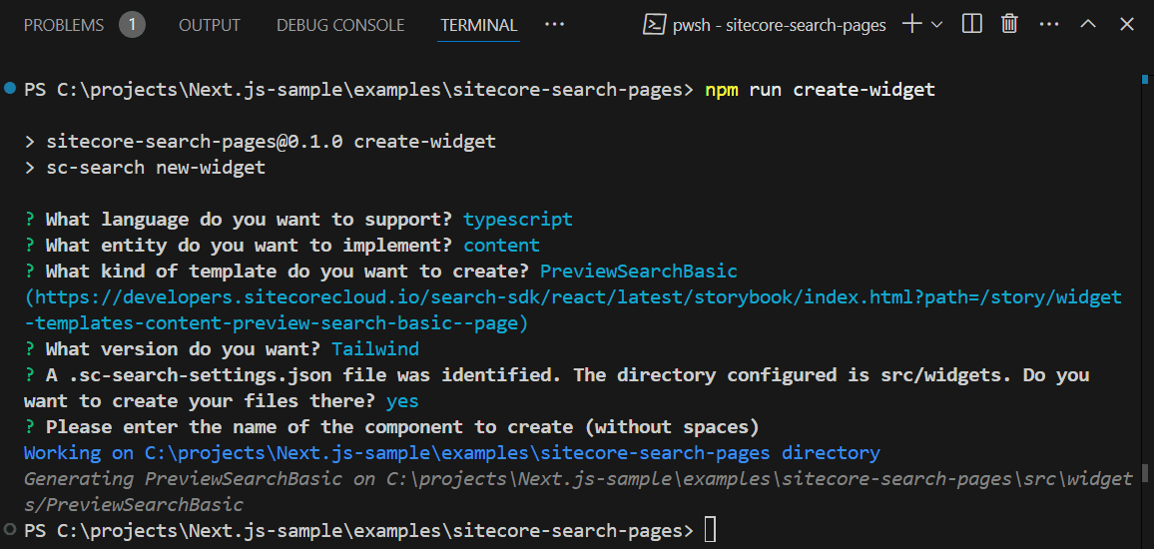Screen dimensions: 1154x549
Task: Create a new terminal with the plus icon
Action: pos(911,24)
